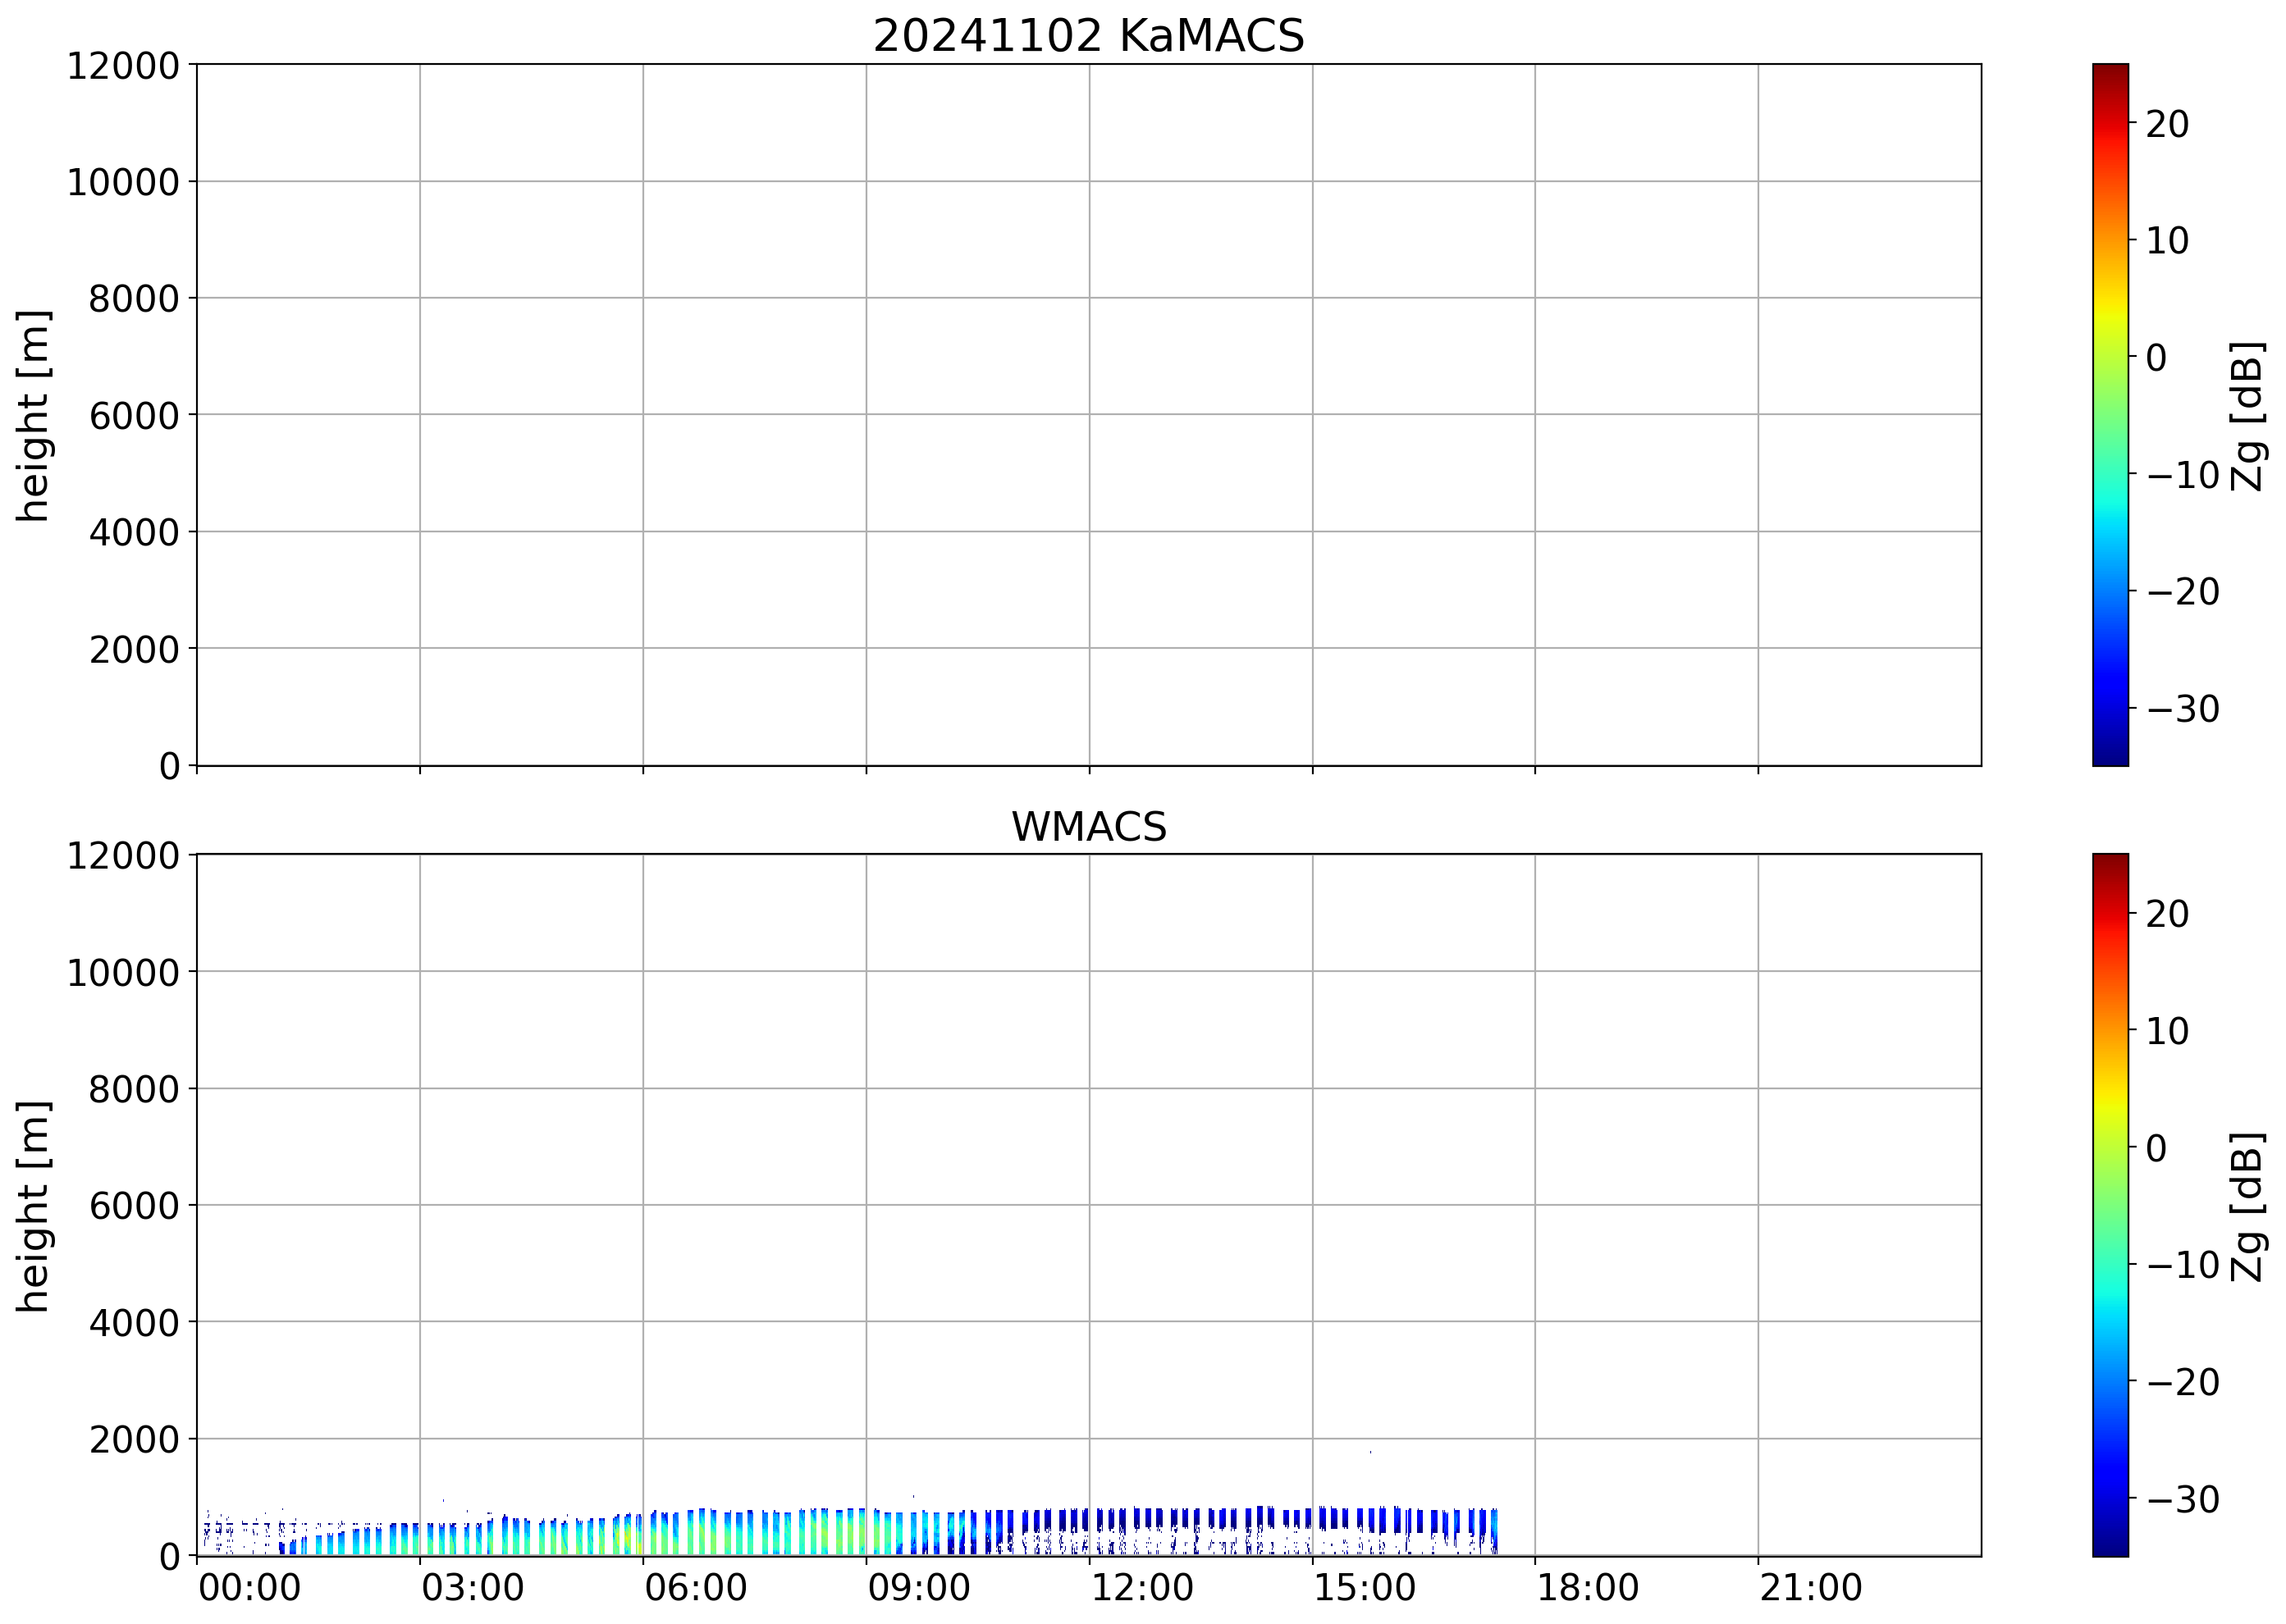Viewport: 2286px width, 1624px height.
Task: Click the 06:00 x-axis tick label
Action: coord(695,1588)
